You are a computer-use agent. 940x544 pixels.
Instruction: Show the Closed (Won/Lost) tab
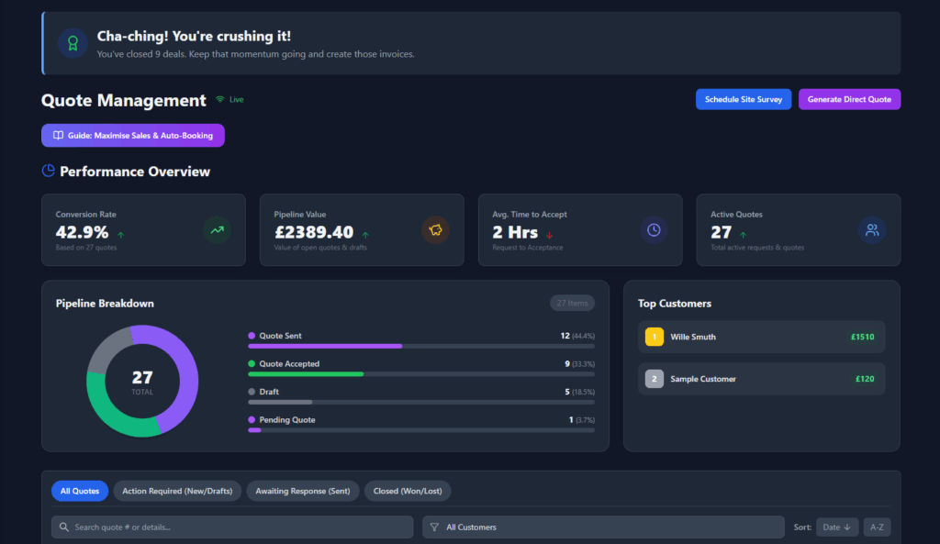click(408, 491)
